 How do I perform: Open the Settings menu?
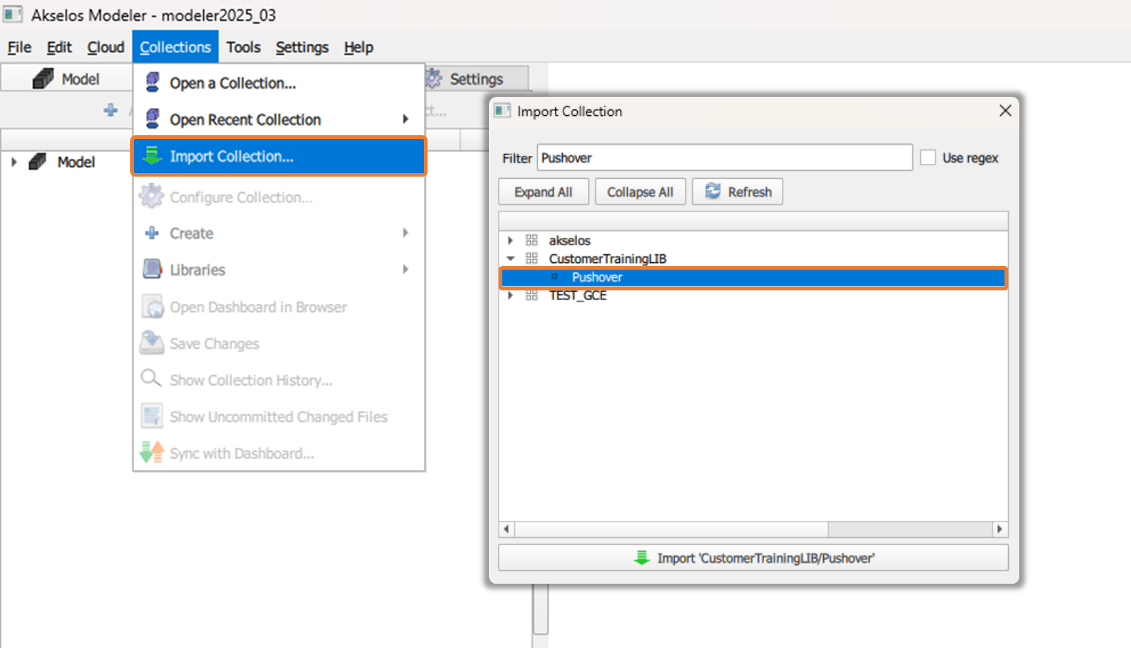302,47
